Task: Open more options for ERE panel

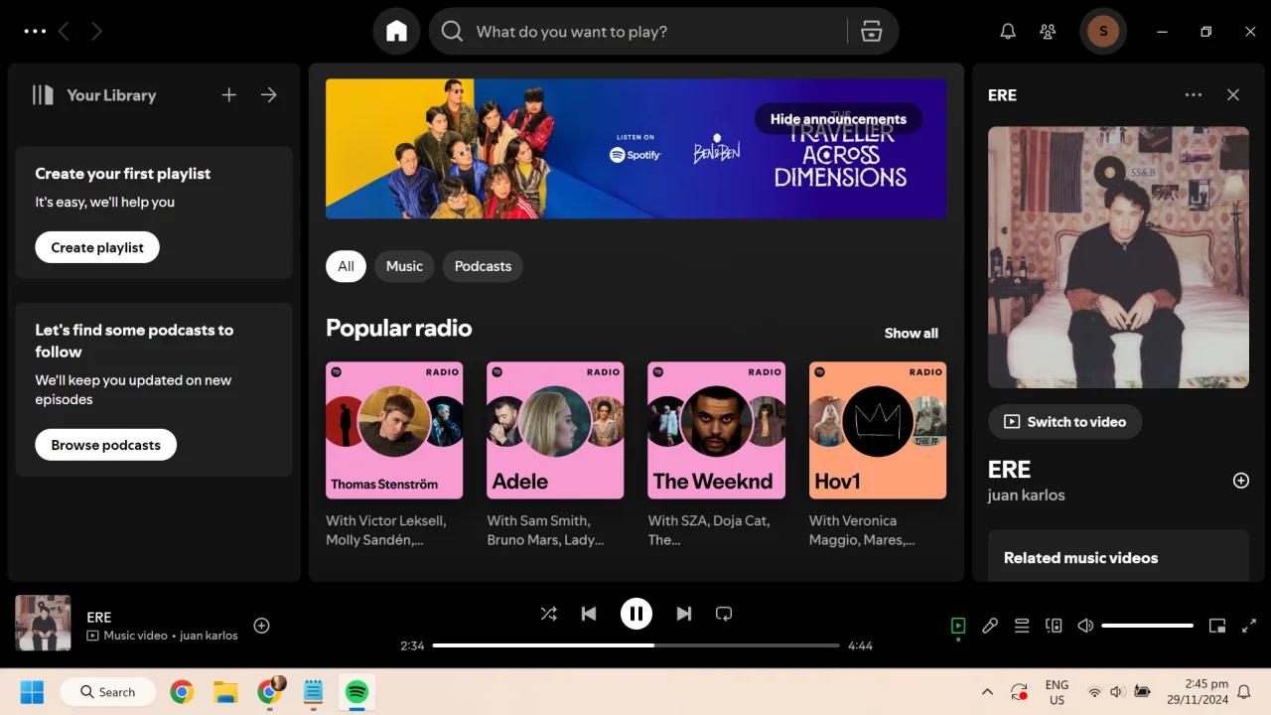Action: 1194,95
